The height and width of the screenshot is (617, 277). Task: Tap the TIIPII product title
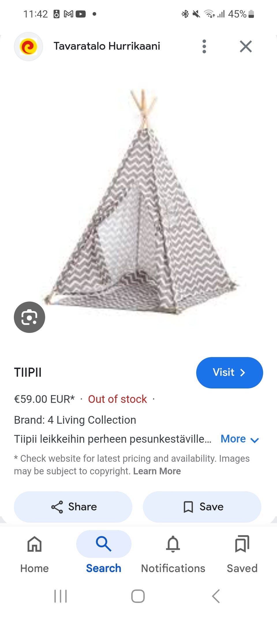pyautogui.click(x=28, y=372)
